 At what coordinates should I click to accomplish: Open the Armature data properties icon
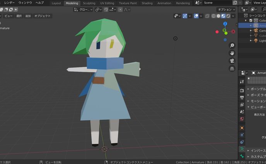(242, 149)
